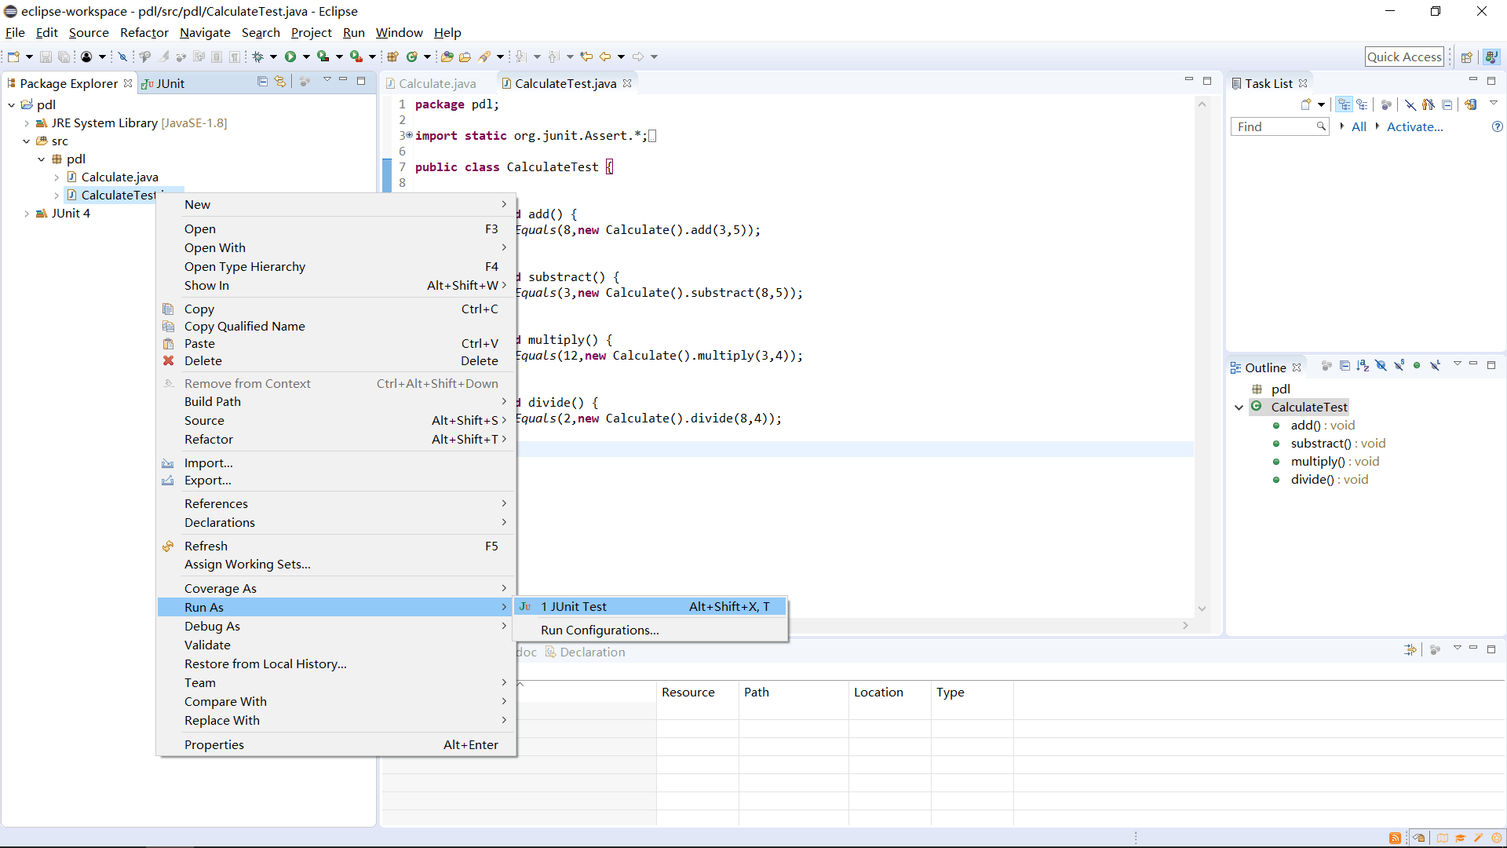Click the New file wizard toolbar icon
The image size is (1507, 848).
pos(13,57)
